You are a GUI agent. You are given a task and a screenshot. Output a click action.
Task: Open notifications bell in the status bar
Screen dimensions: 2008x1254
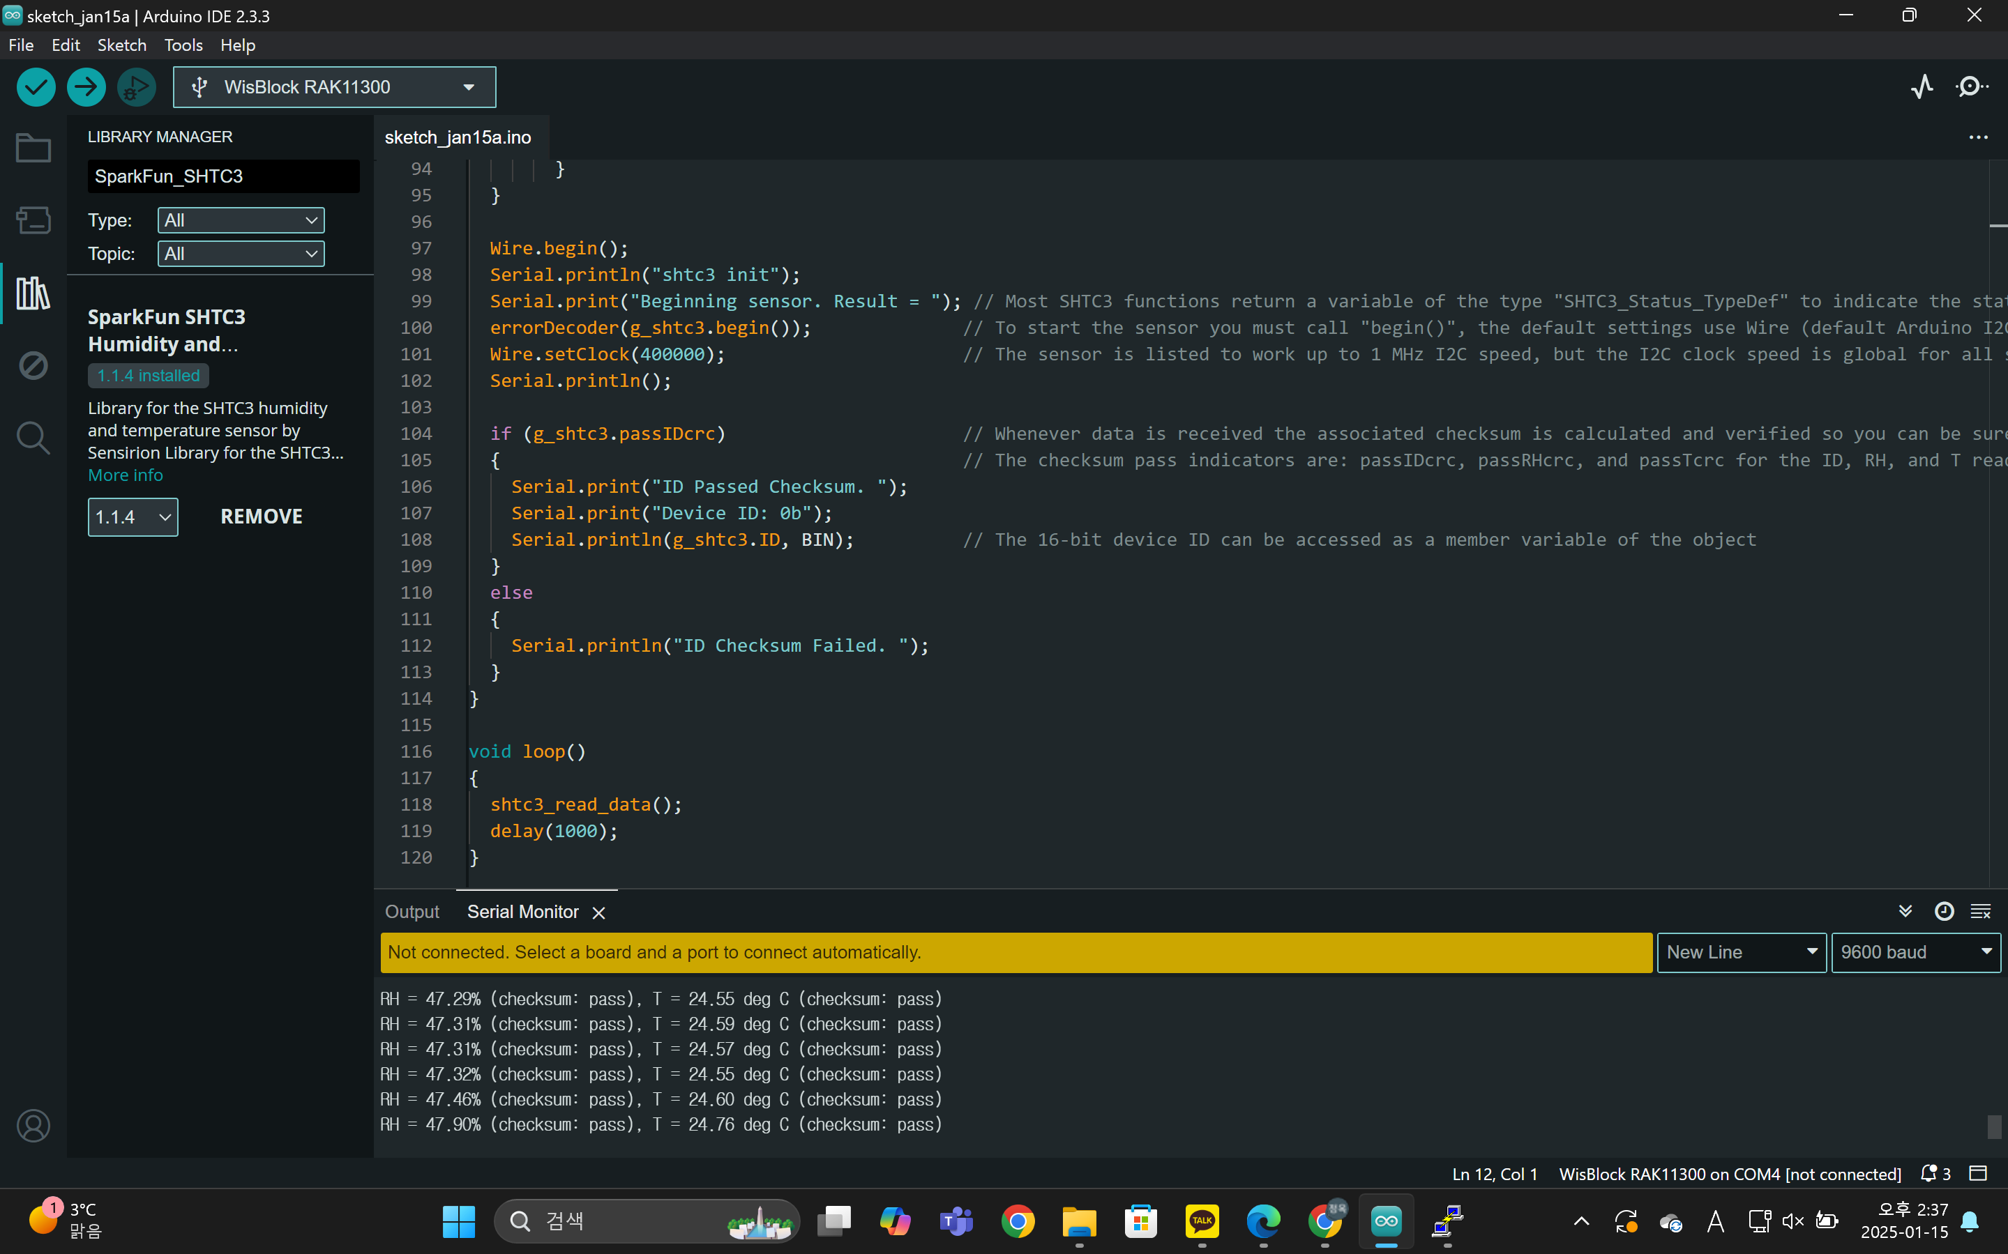coord(1934,1174)
